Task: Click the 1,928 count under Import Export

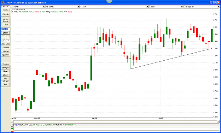Action: [6, 24]
